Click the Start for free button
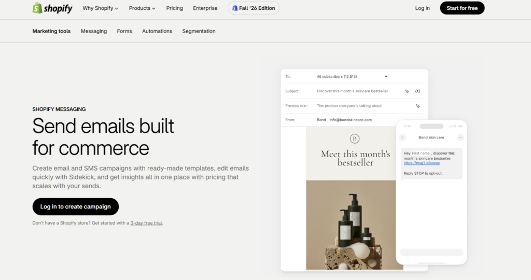This screenshot has height=280, width=531. coord(462,8)
